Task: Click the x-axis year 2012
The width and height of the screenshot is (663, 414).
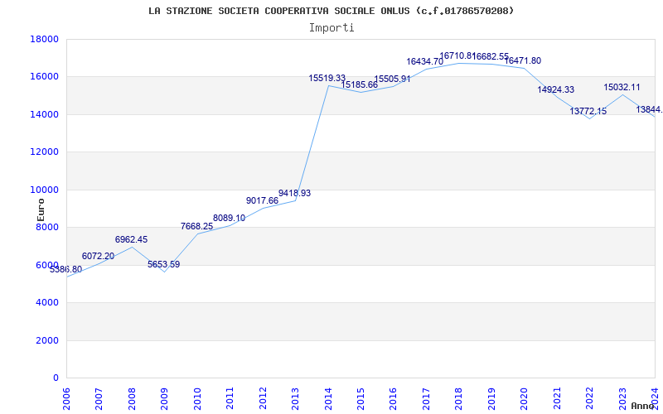Action: coord(263,398)
